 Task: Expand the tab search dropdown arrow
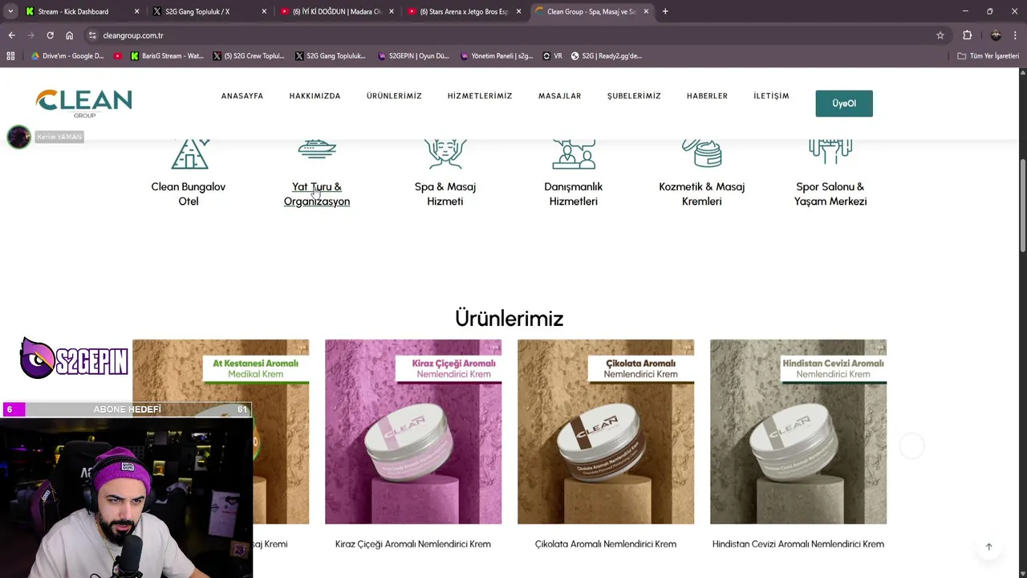tap(10, 11)
